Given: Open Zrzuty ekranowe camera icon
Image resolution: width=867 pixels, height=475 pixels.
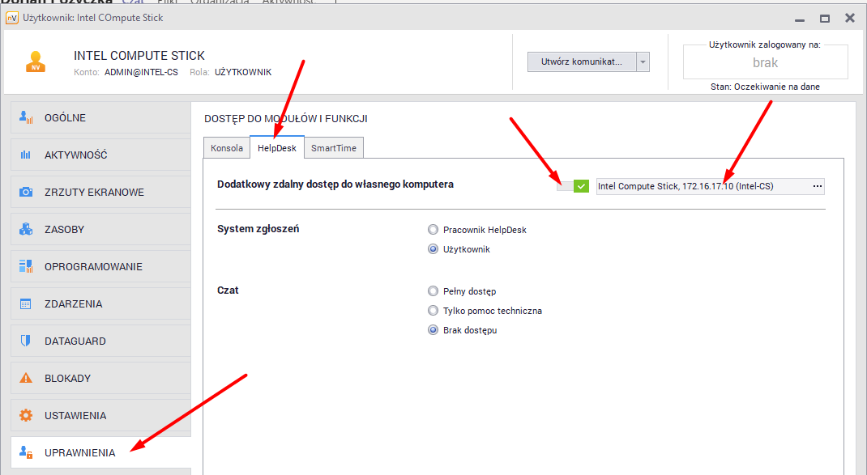Looking at the screenshot, I should [26, 192].
